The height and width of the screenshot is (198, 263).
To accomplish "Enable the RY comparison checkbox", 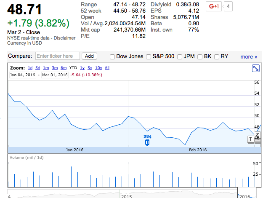I will 217,57.
